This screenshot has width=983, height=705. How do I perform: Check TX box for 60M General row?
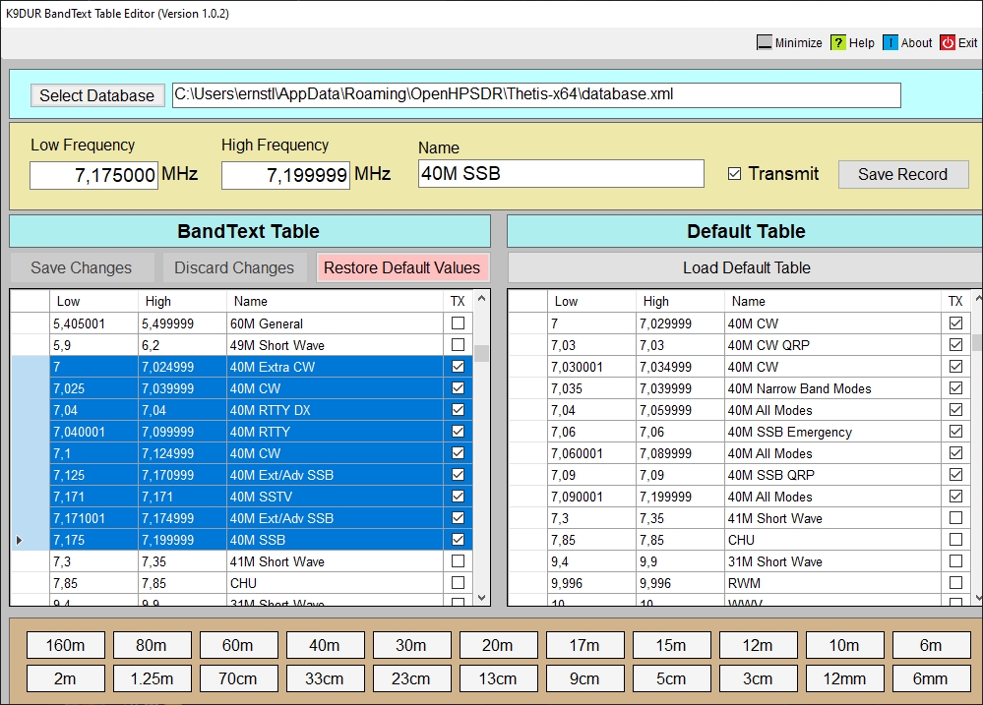pyautogui.click(x=458, y=323)
